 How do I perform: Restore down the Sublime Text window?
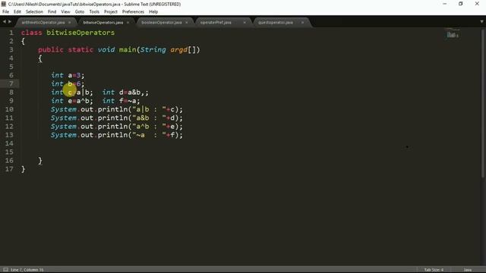pos(461,4)
